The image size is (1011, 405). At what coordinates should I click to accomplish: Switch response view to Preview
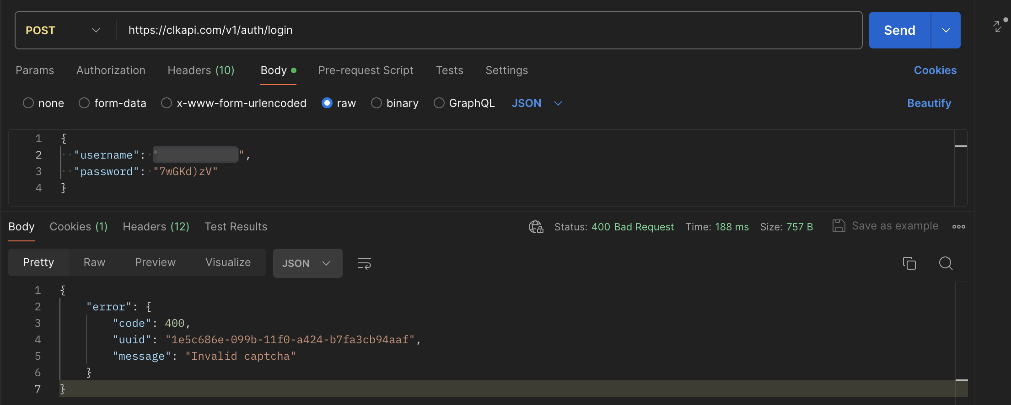coord(155,262)
